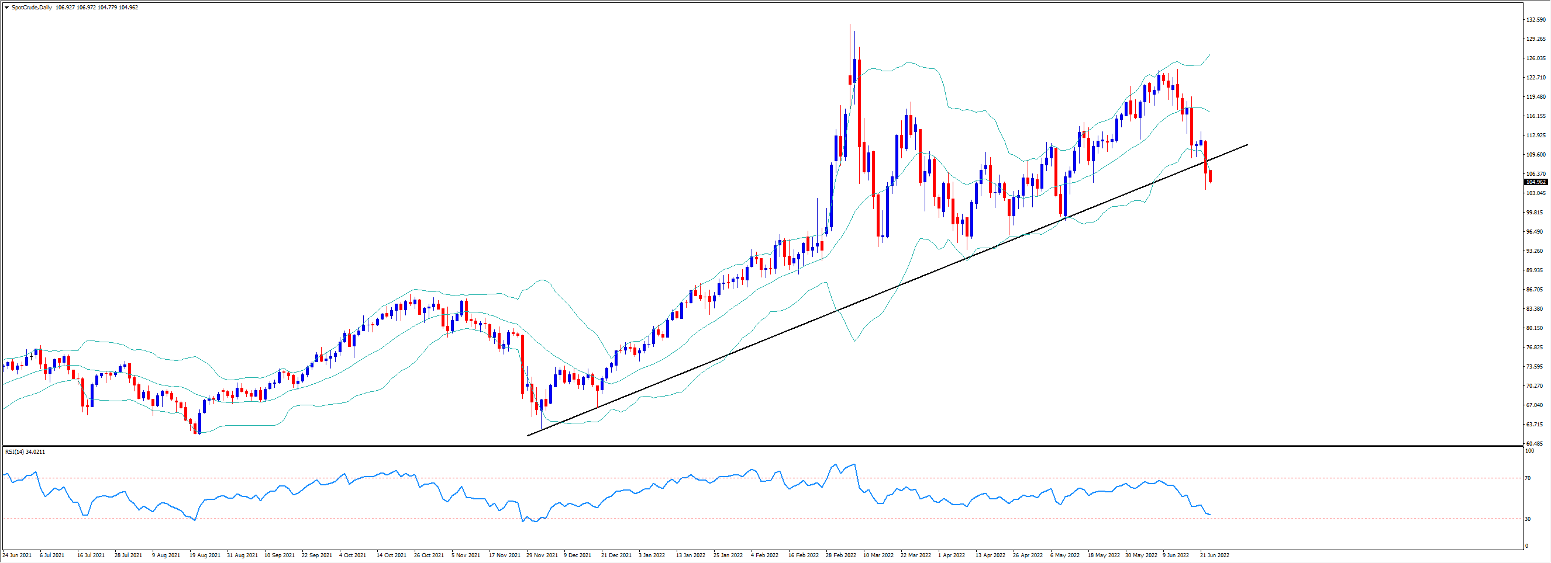Click the 3 Jan 2022 date label
This screenshot has height=563, width=1551.
pos(652,555)
